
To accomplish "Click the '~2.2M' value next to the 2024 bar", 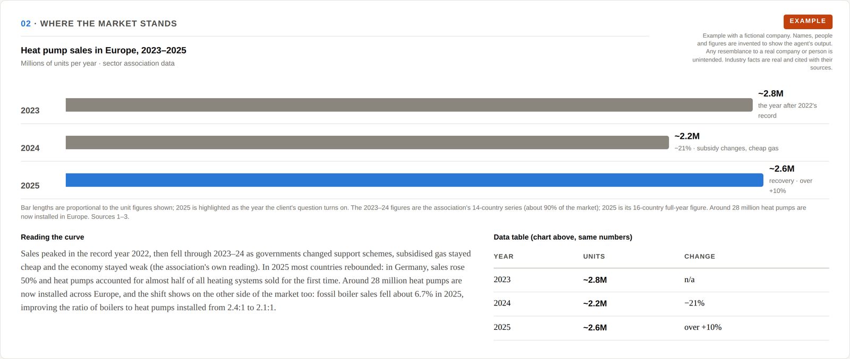I will point(687,136).
